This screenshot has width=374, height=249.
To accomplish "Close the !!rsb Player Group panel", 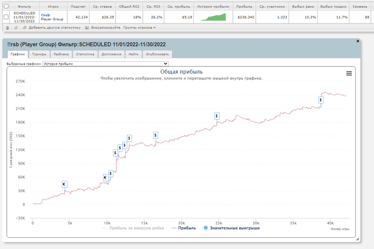I will coord(358,41).
